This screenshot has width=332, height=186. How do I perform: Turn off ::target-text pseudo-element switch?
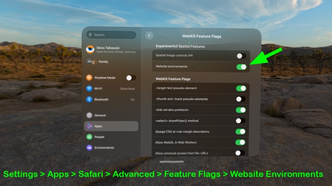point(241,88)
